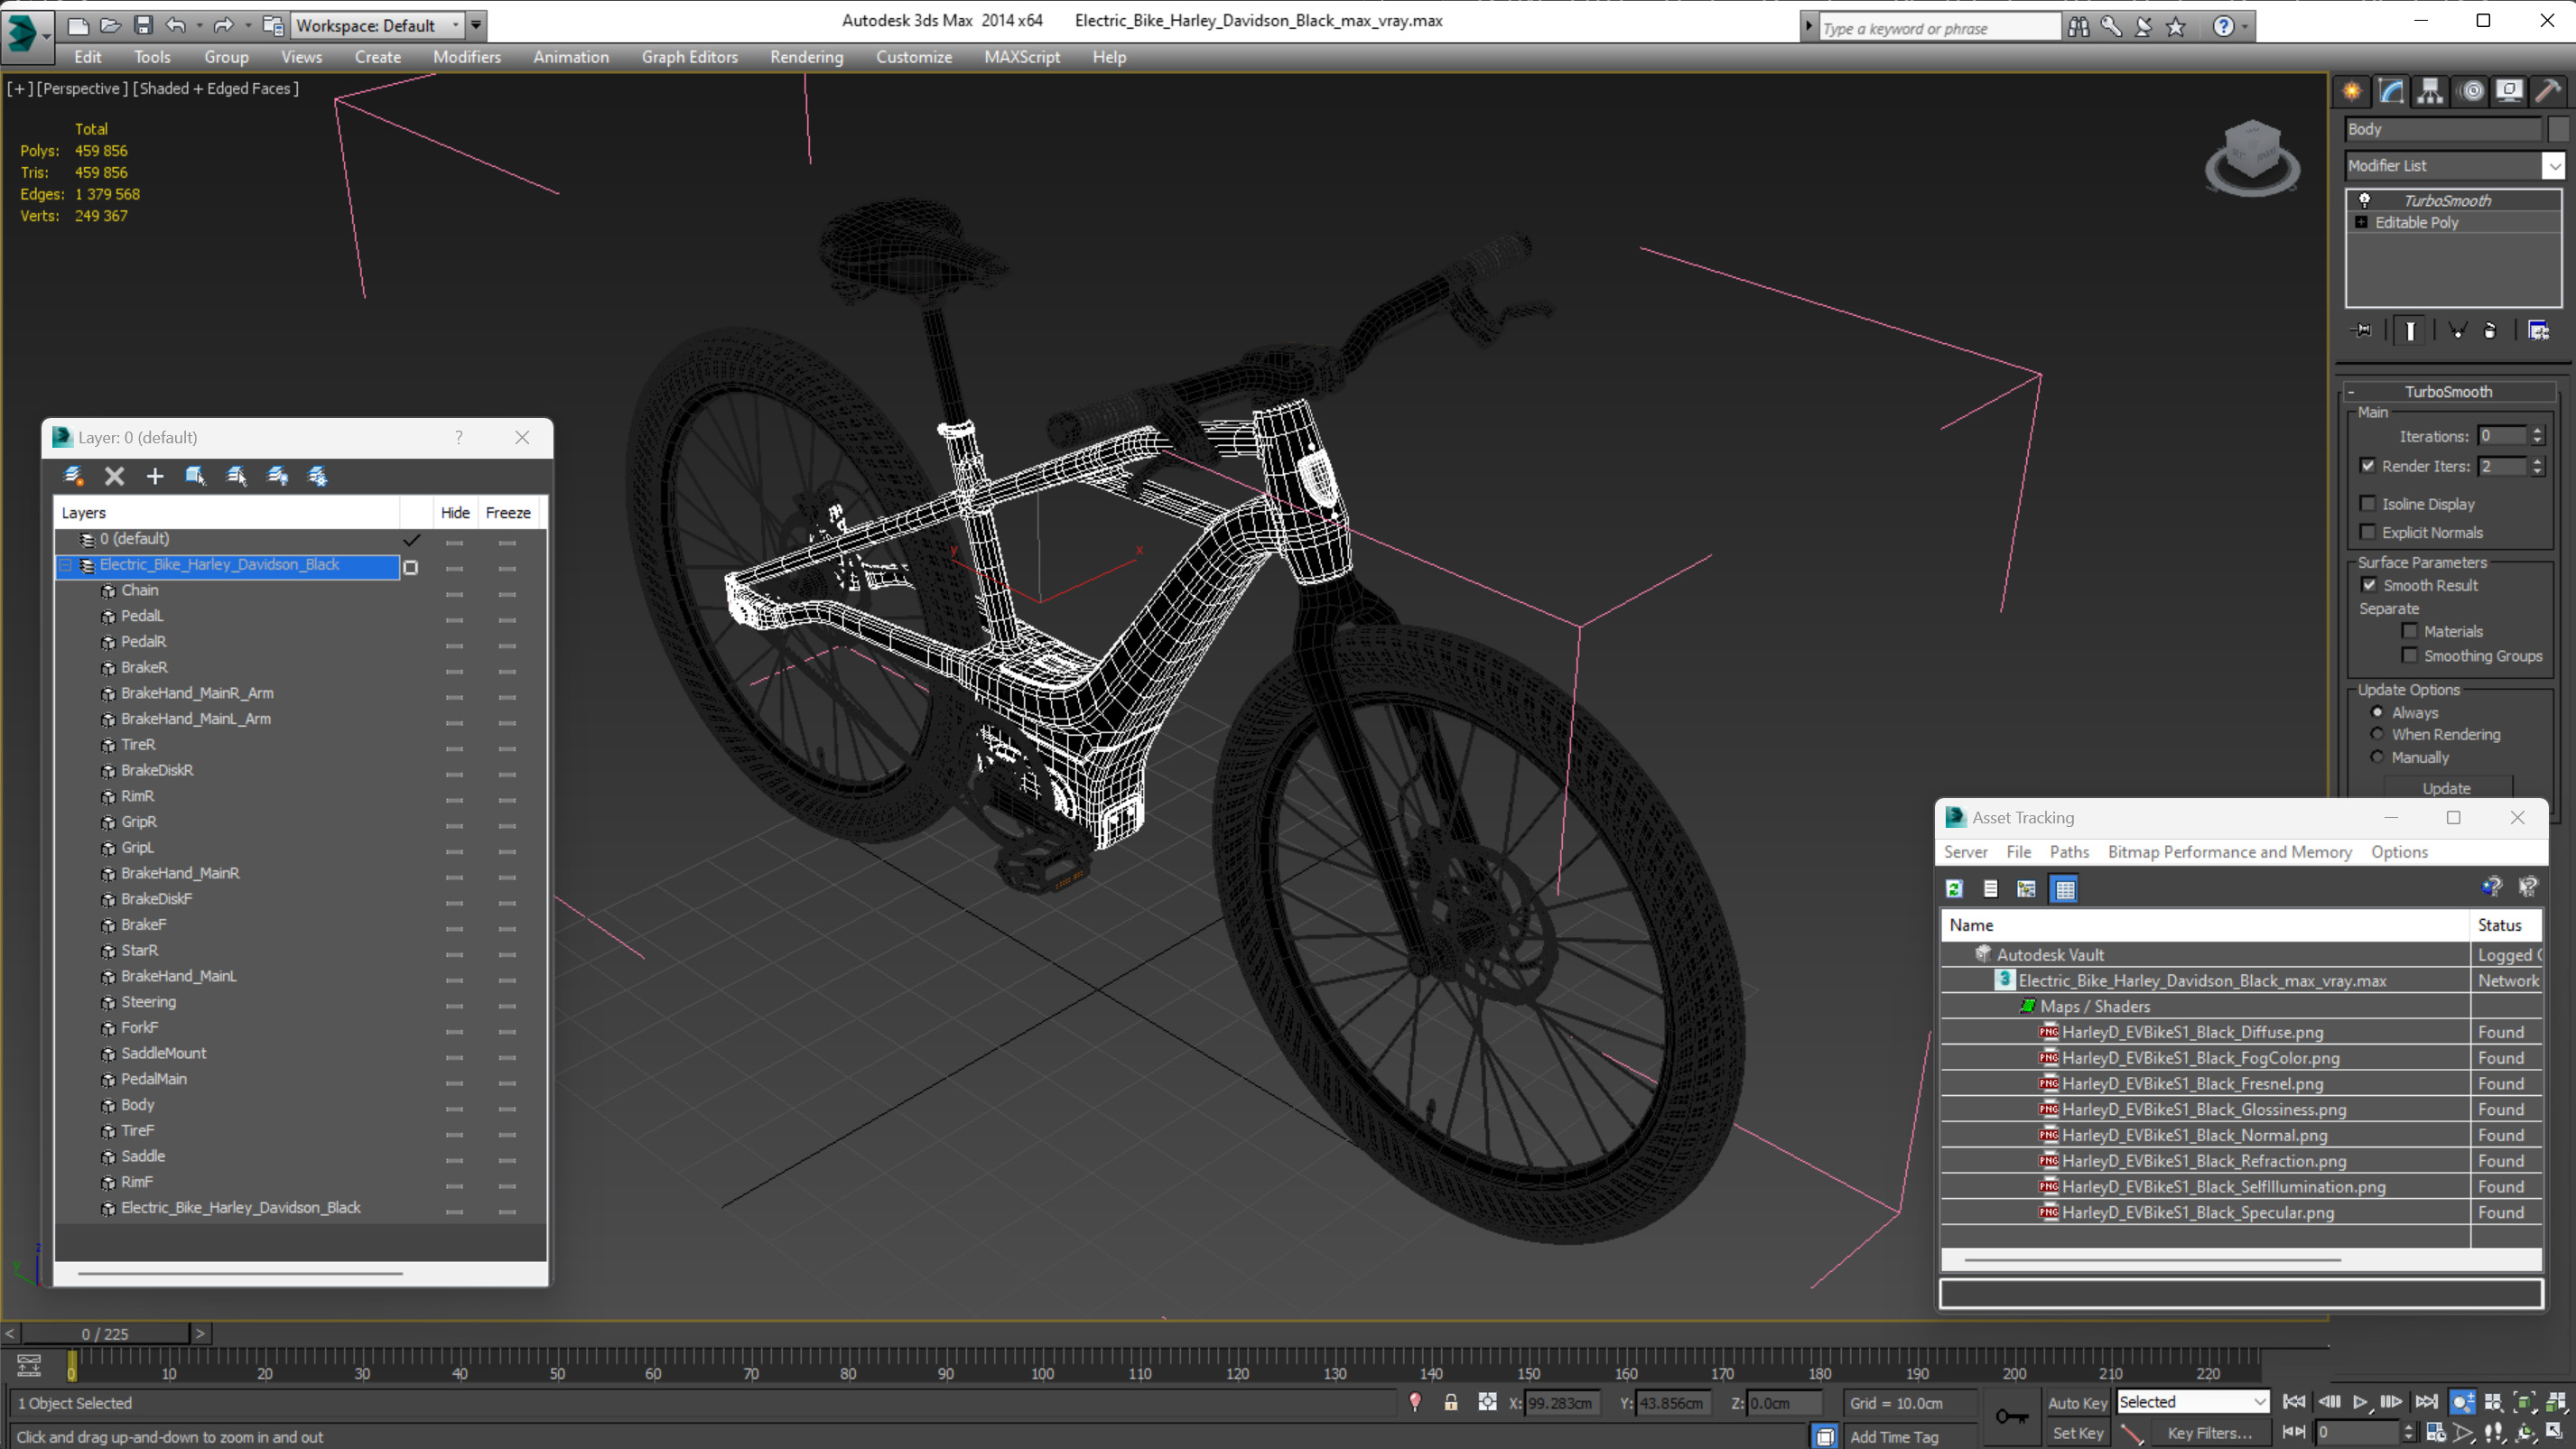The image size is (2576, 1449).
Task: Switch Asset Tracking to table view
Action: 2065,888
